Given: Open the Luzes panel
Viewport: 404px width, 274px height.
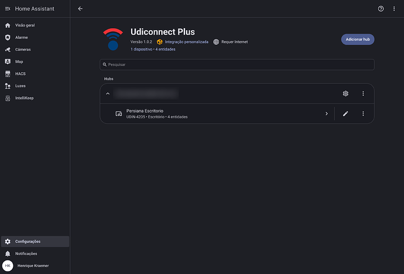Looking at the screenshot, I should [35, 86].
